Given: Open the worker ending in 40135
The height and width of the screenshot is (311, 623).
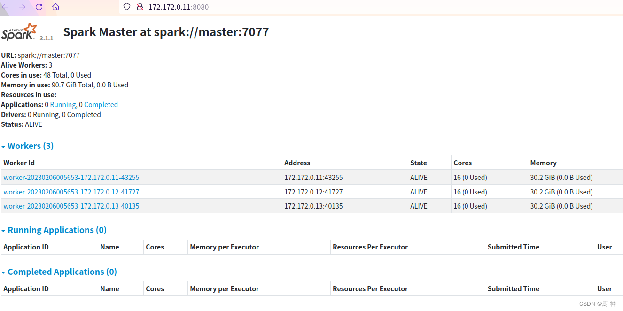Looking at the screenshot, I should point(71,206).
